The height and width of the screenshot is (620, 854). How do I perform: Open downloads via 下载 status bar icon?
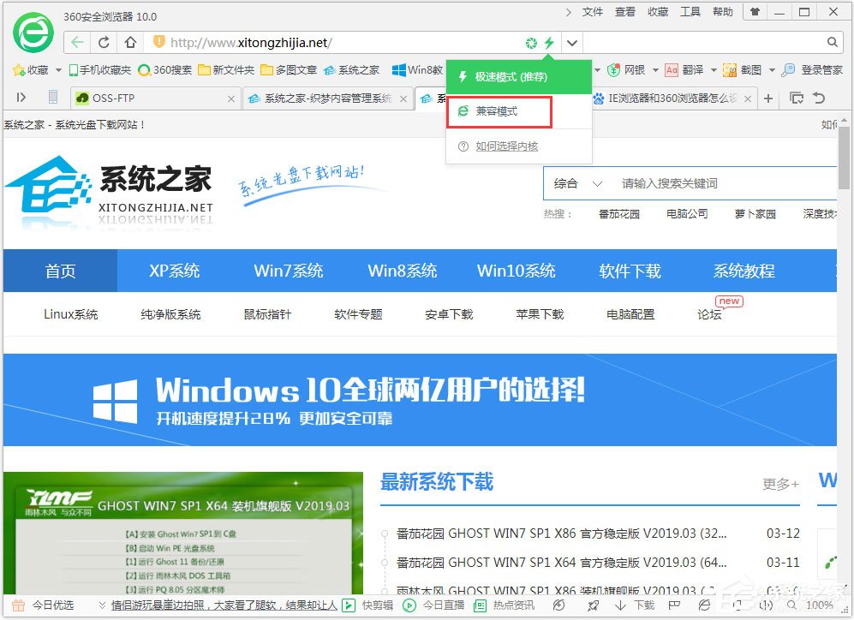coord(634,605)
